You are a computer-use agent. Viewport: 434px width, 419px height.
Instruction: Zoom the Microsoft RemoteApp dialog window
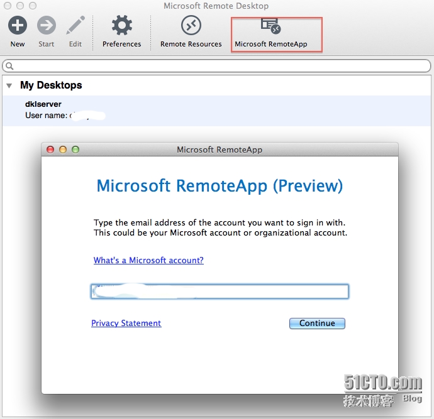(x=75, y=150)
